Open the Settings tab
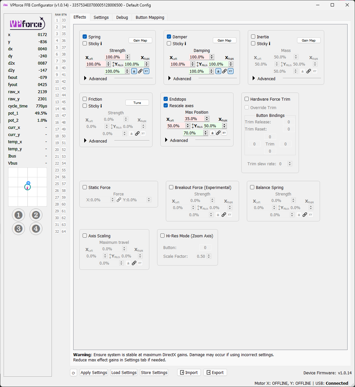 [x=101, y=17]
